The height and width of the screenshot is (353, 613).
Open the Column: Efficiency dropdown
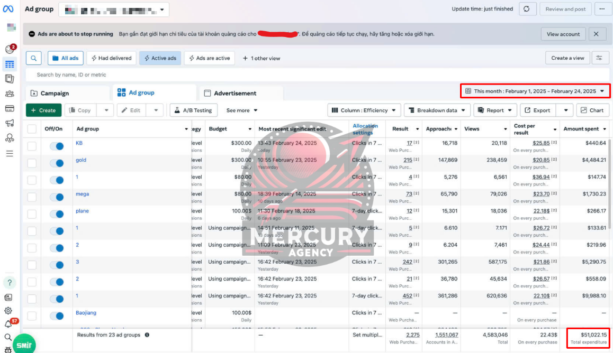364,110
